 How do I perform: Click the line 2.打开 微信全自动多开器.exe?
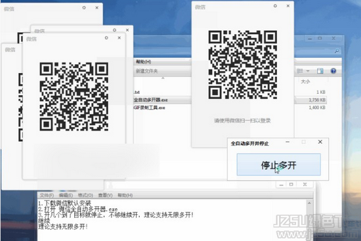click(x=78, y=209)
